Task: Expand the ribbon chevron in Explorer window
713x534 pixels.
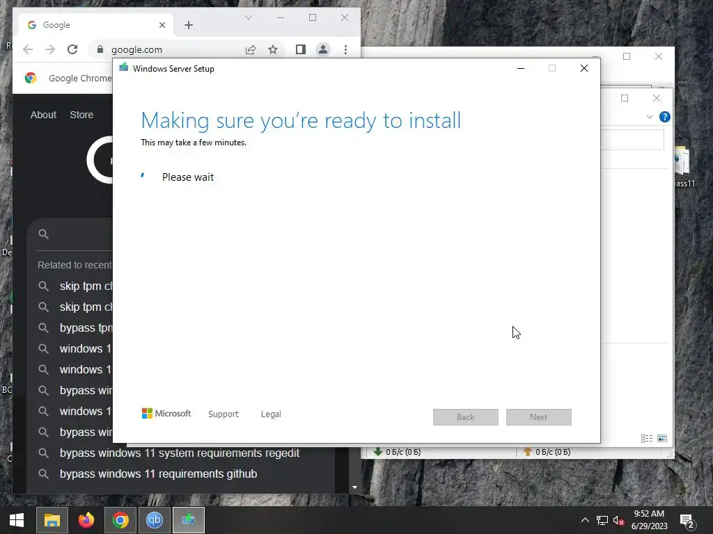Action: 650,117
